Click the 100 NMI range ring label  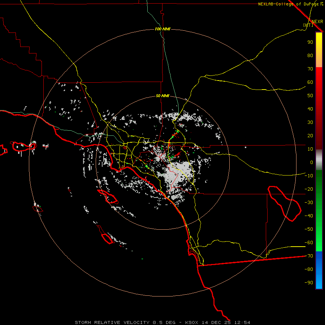[162, 29]
